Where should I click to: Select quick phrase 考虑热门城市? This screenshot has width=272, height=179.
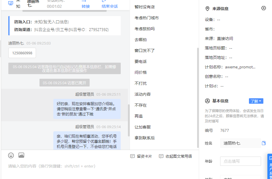[x=147, y=18]
